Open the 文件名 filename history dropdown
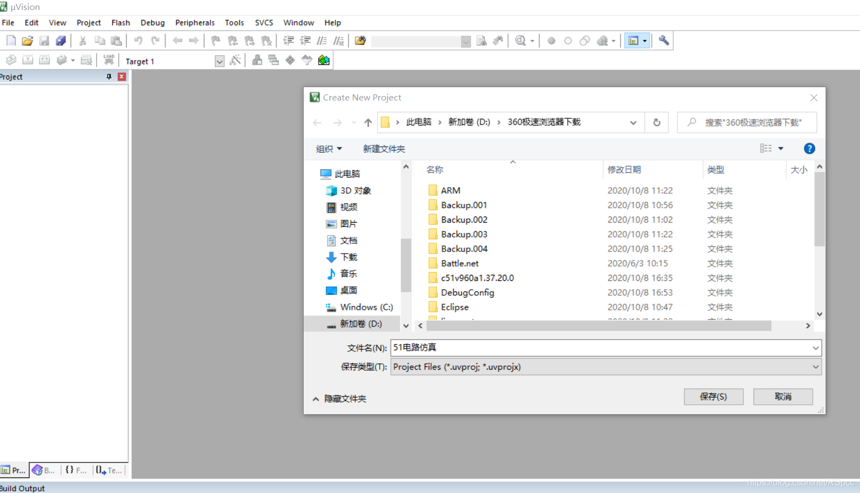This screenshot has height=493, width=860. click(x=816, y=348)
